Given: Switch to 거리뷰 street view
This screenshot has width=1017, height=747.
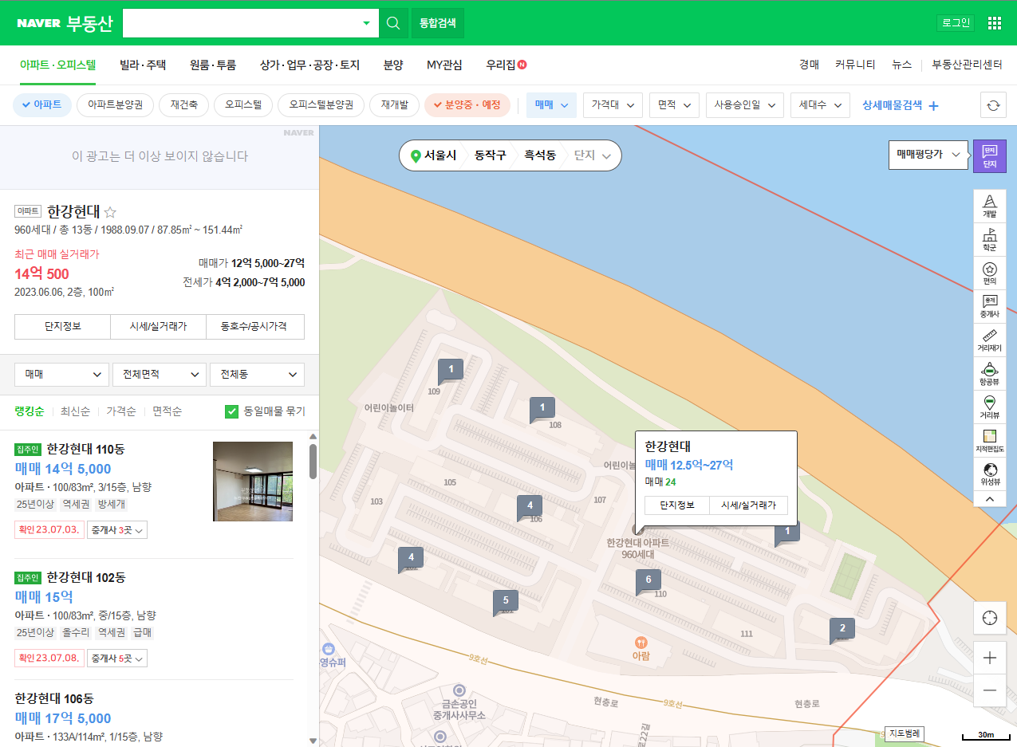Looking at the screenshot, I should [989, 407].
